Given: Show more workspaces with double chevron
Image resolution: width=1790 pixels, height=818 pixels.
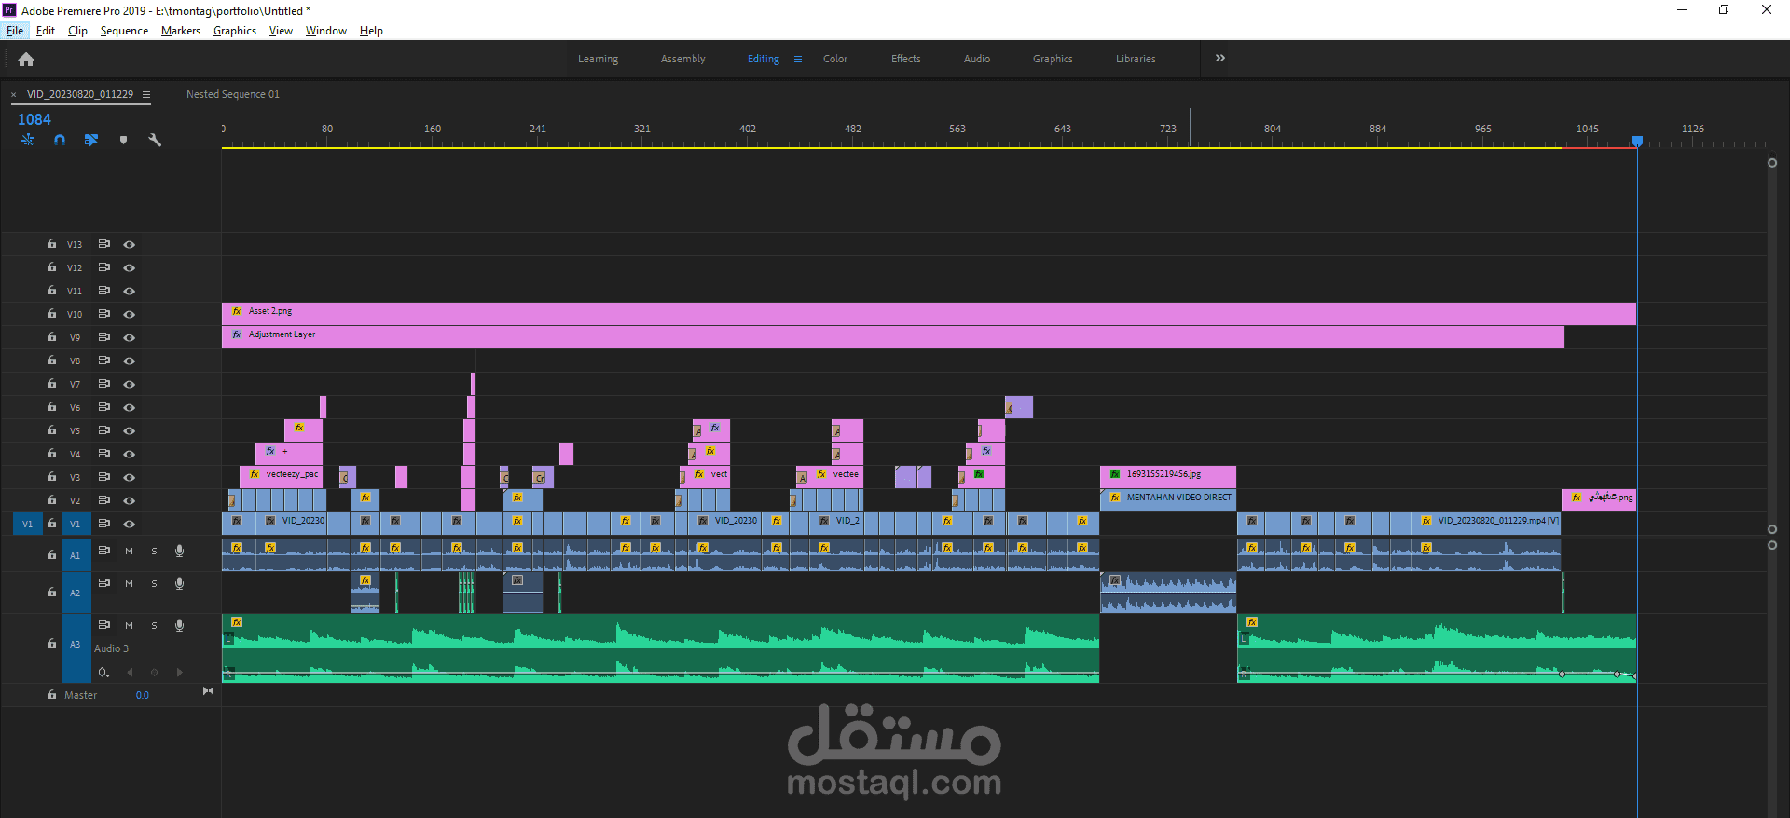Looking at the screenshot, I should (1220, 58).
